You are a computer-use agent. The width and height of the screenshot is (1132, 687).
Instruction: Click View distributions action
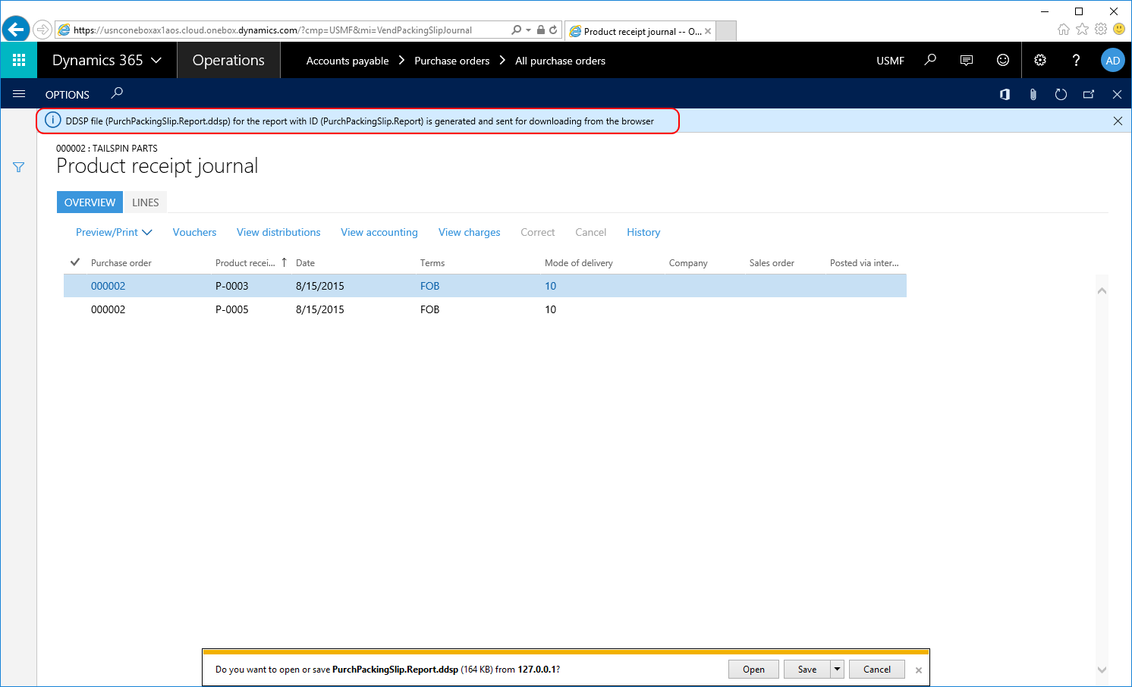[x=278, y=232]
